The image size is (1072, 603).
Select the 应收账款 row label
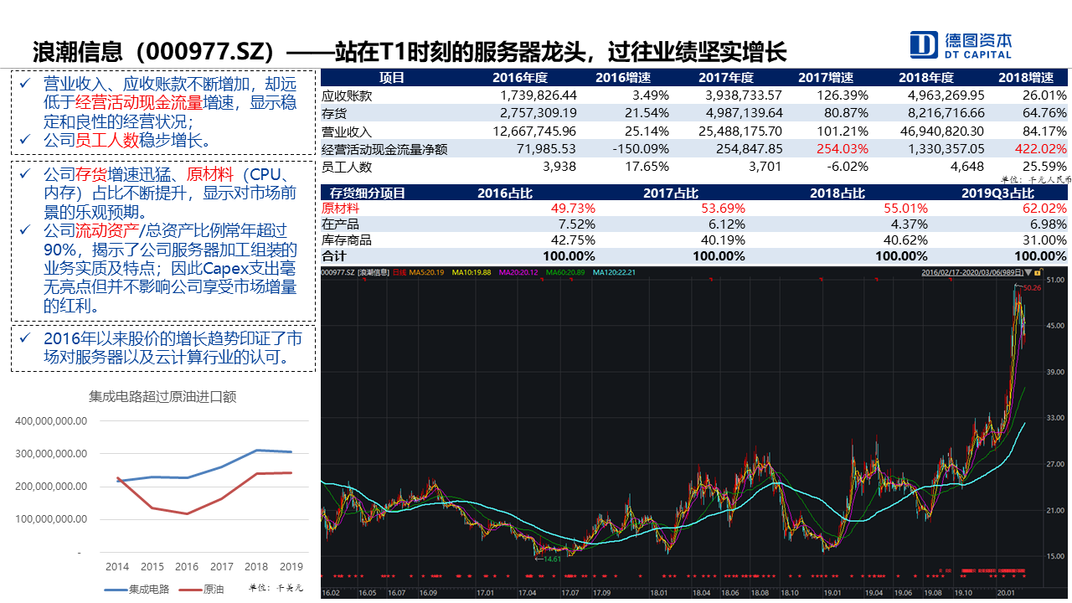tap(348, 95)
